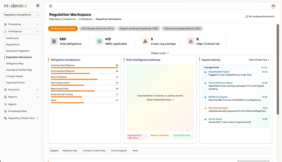282x162 pixels.
Task: Click Regulatory Compliance in the breadcrumb
Action: [63, 19]
